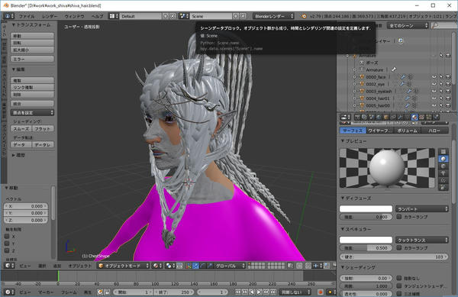This screenshot has width=458, height=297.
Task: Click the diffuse color swatch
Action: click(366, 208)
